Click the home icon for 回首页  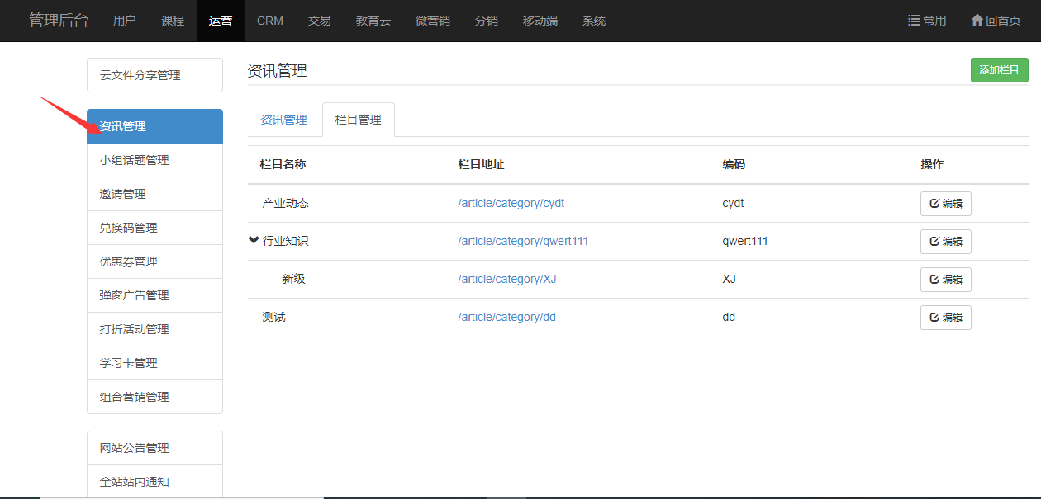[977, 21]
